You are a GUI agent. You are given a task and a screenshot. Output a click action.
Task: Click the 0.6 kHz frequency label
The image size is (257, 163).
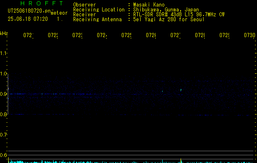coord(3,155)
